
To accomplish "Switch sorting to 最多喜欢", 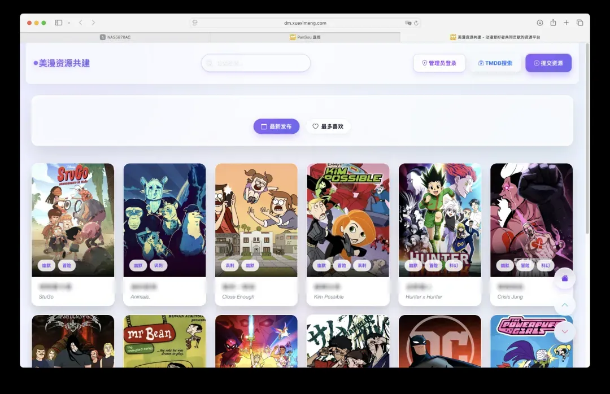I will (328, 126).
